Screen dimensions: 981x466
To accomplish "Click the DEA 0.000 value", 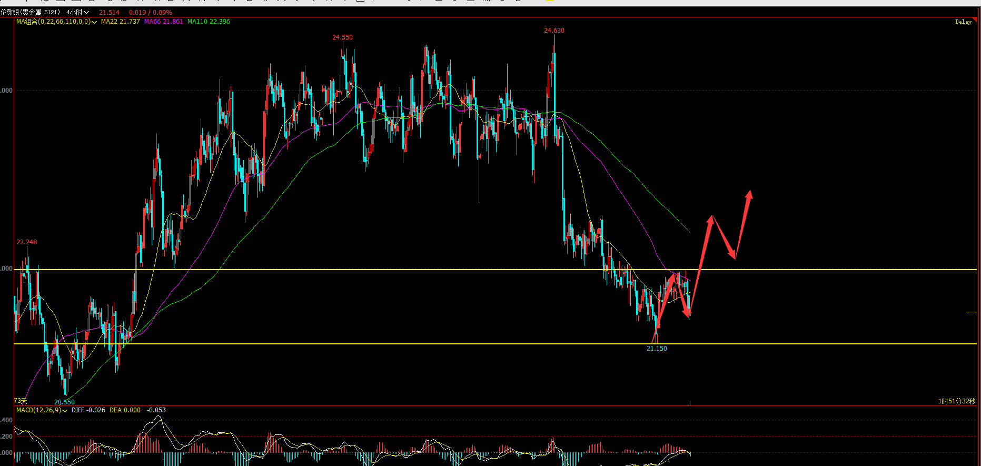I will point(125,410).
